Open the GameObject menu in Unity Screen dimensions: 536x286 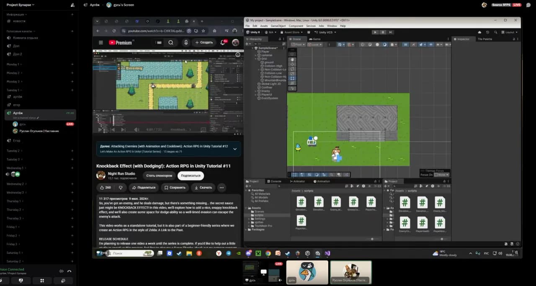(278, 26)
